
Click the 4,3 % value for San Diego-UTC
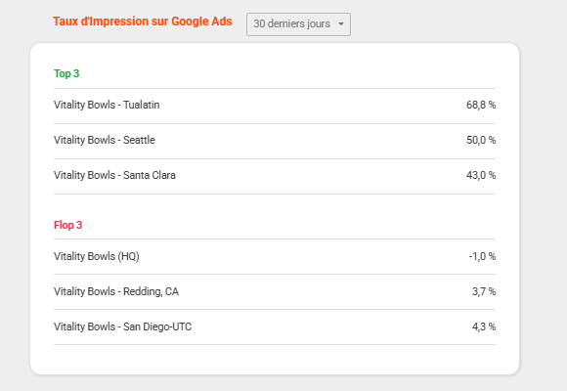coord(484,326)
